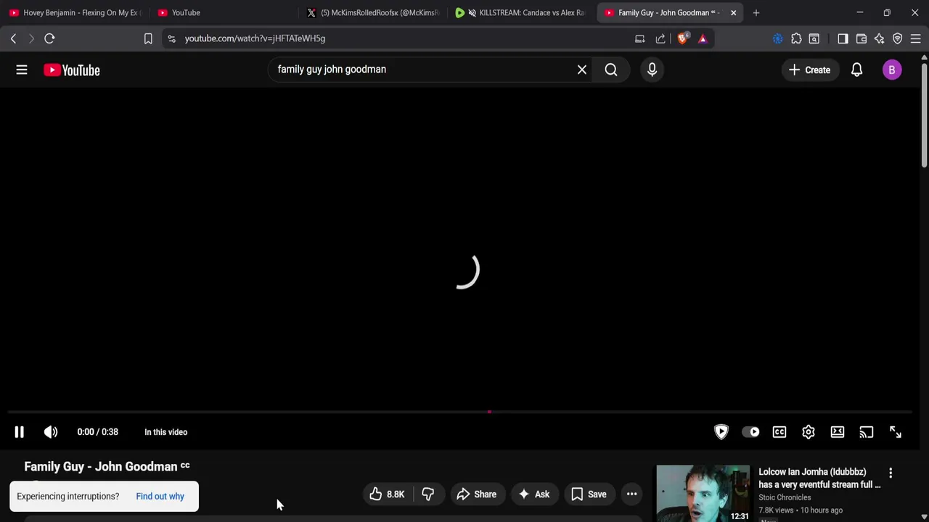Clear the search box with the X
This screenshot has width=929, height=522.
click(582, 70)
